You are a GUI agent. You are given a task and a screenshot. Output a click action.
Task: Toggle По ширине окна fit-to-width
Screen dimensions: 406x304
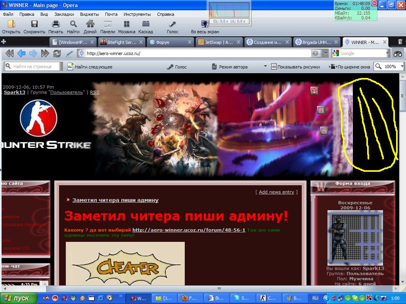click(x=350, y=66)
